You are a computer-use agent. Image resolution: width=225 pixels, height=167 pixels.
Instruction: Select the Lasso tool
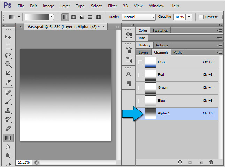tap(8, 55)
